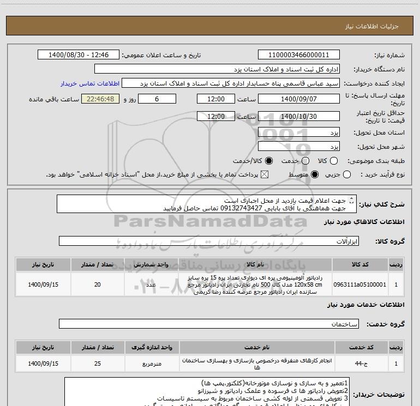Screen dimensions: 420x406
Task: Click the need number field 1100003466000011
Action: pos(299,55)
